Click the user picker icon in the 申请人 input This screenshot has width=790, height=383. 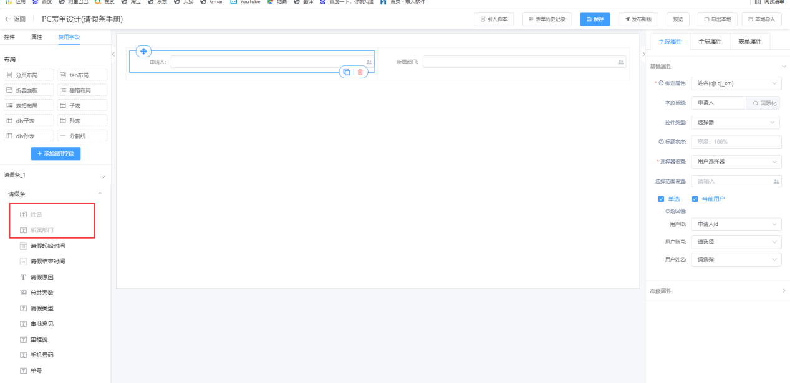coord(369,62)
